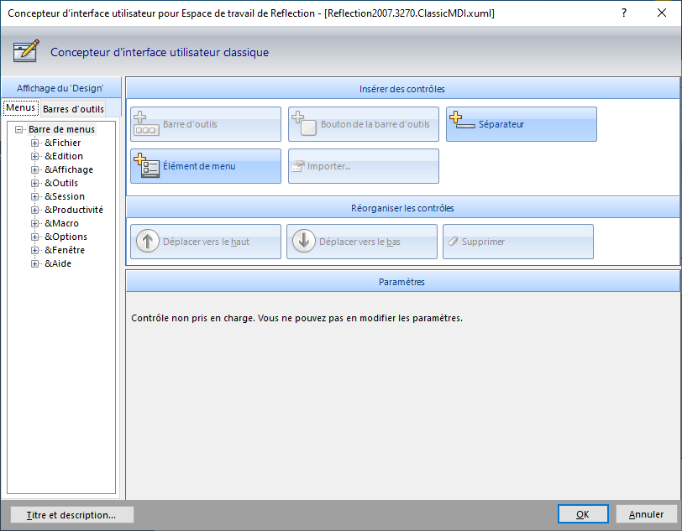This screenshot has width=682, height=531.
Task: Click the Importer... button text
Action: pyautogui.click(x=329, y=166)
